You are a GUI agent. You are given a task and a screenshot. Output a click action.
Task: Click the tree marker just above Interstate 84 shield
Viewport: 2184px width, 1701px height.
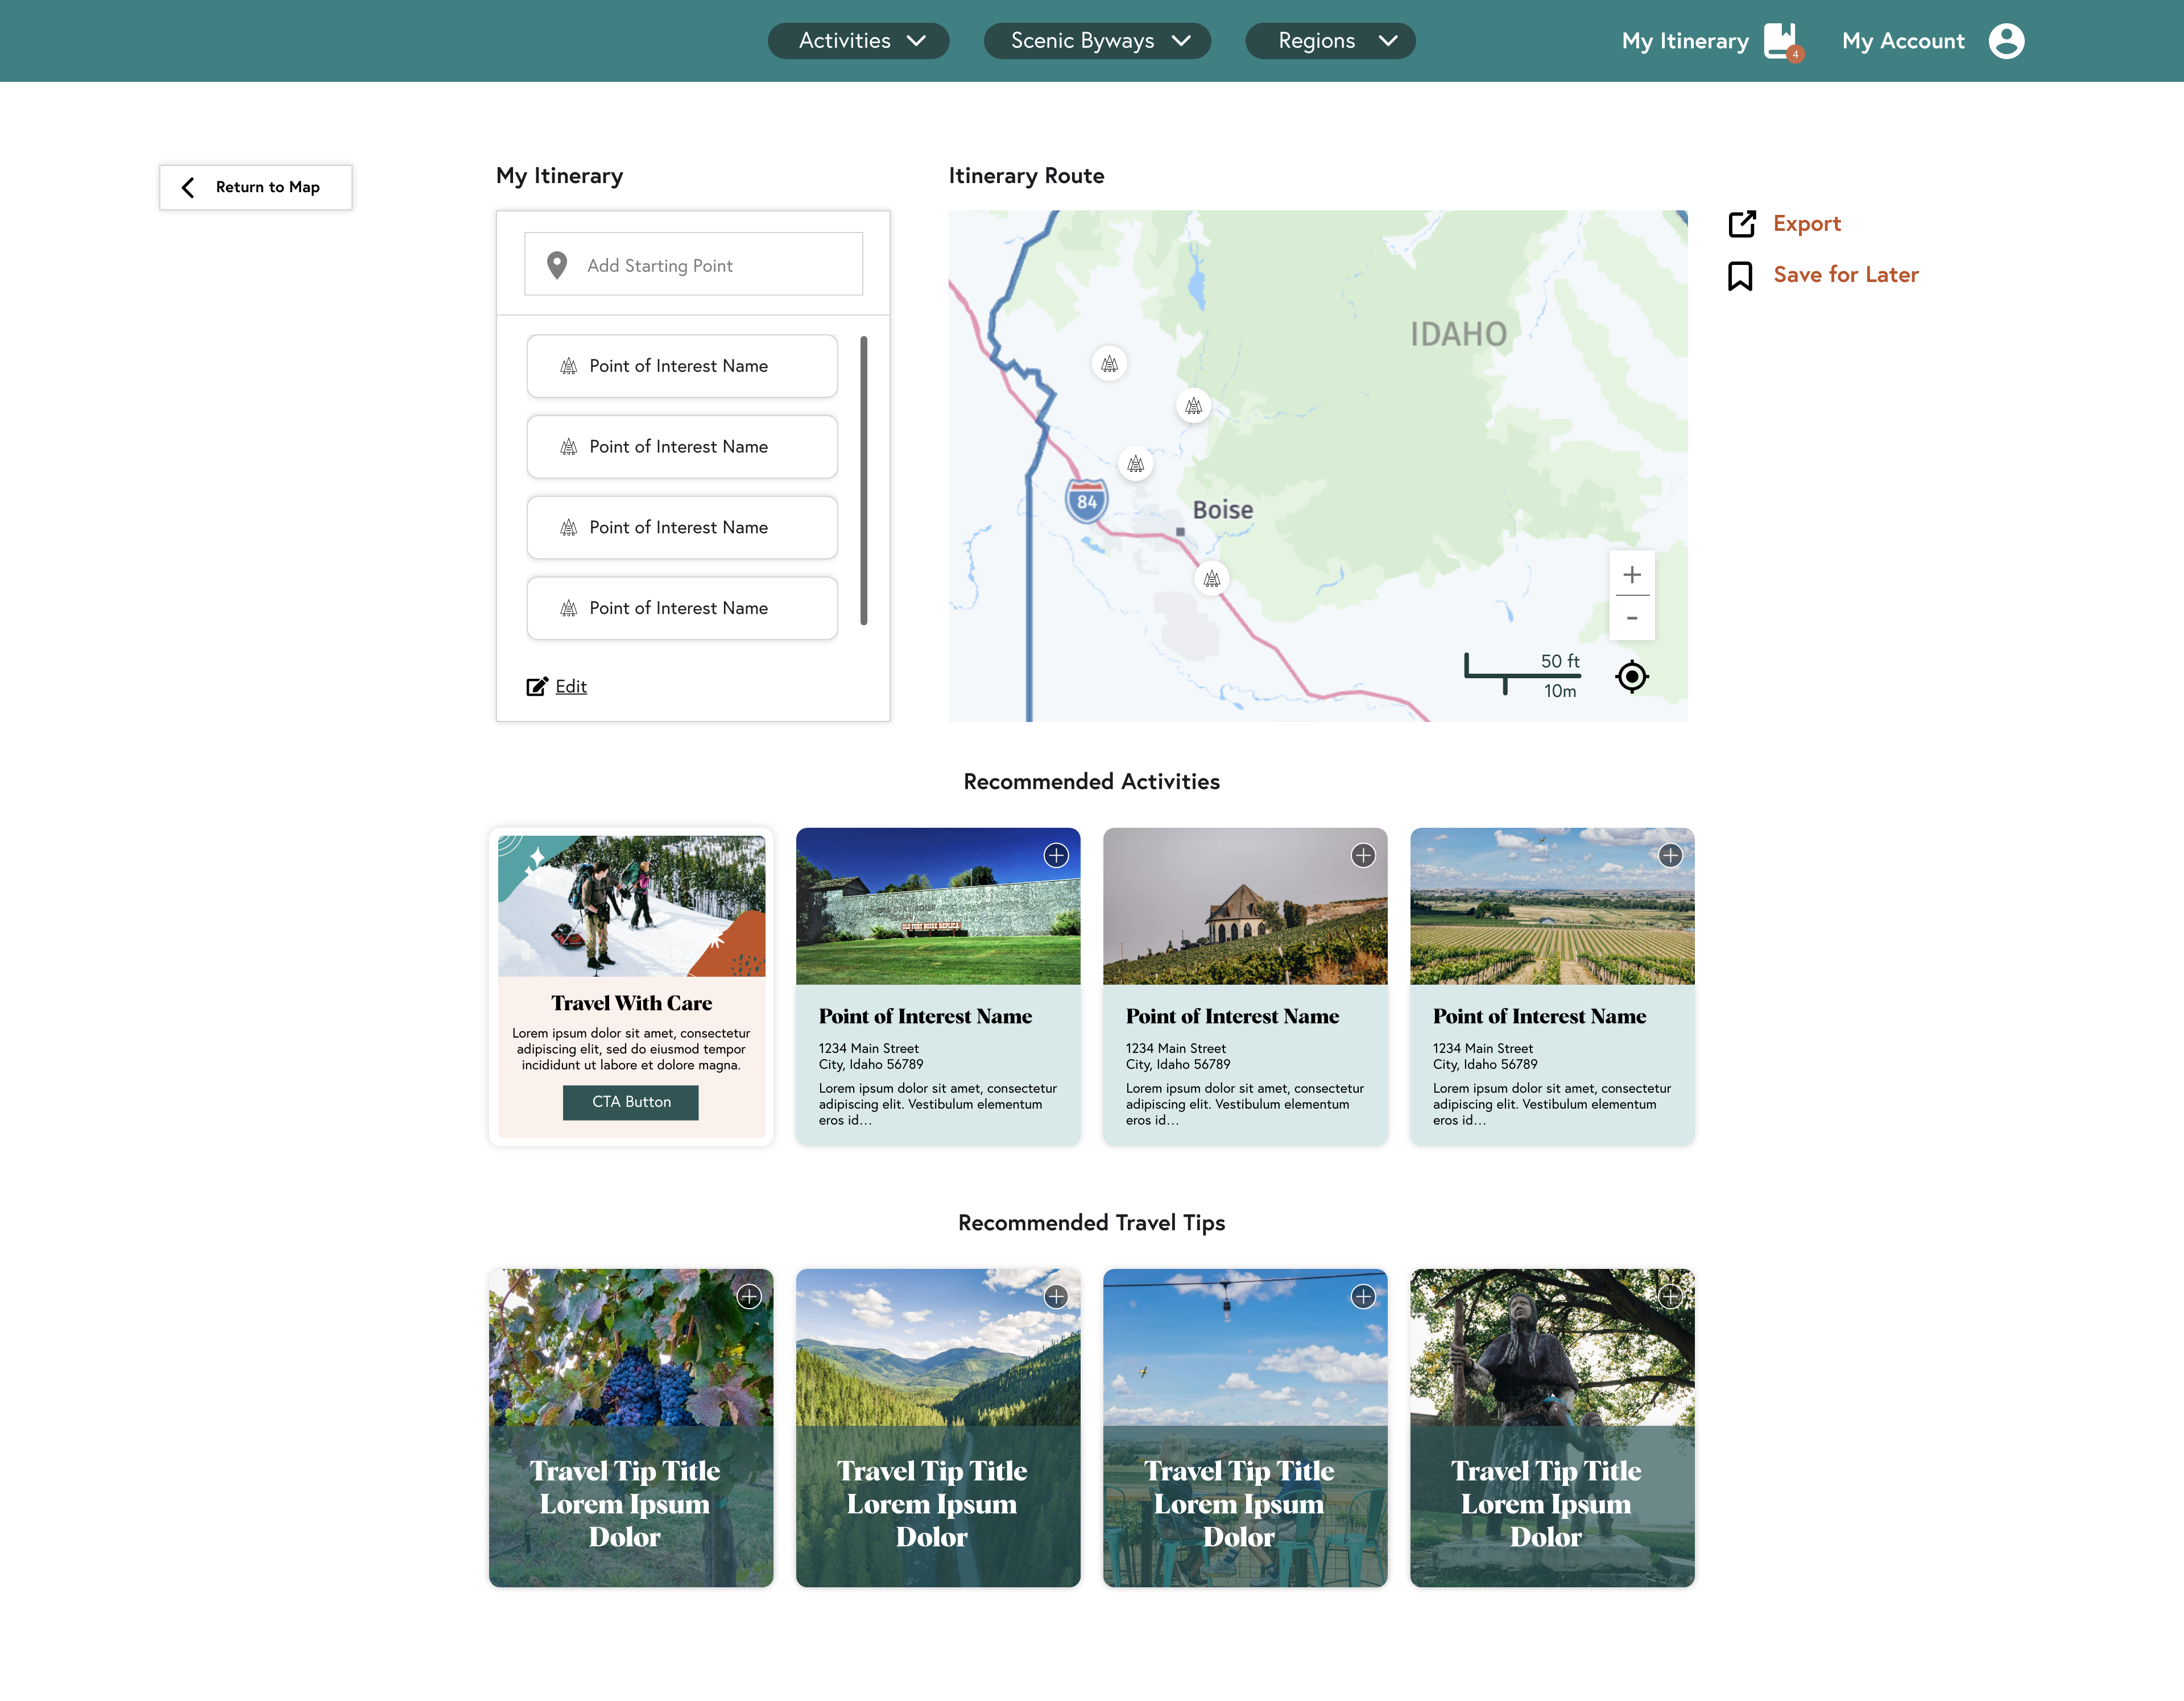pyautogui.click(x=1135, y=464)
